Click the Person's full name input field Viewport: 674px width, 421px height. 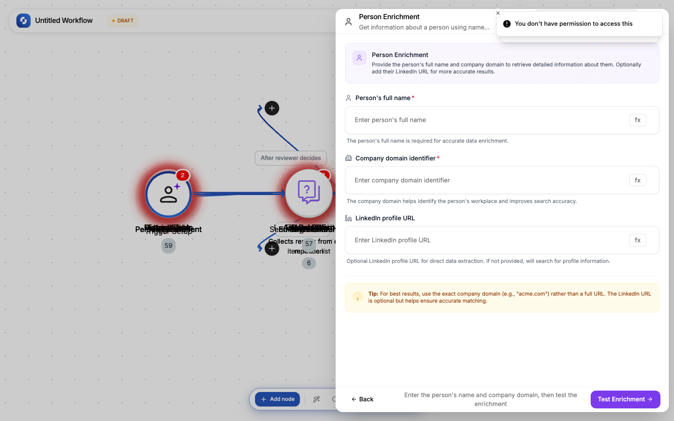coord(487,120)
